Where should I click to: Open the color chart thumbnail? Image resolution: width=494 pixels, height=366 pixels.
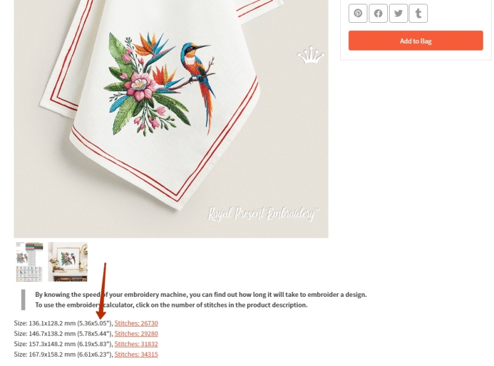tap(29, 262)
